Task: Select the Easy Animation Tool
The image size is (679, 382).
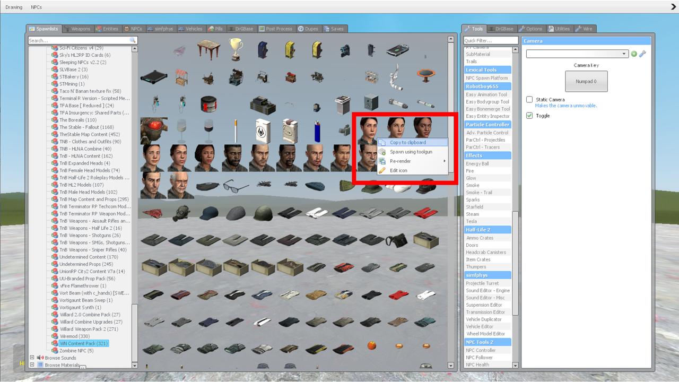Action: [x=486, y=94]
